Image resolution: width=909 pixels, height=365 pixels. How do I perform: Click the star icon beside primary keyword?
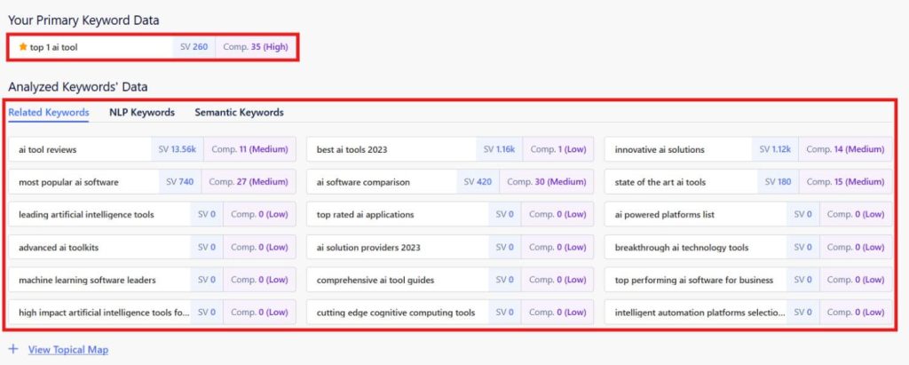click(23, 46)
